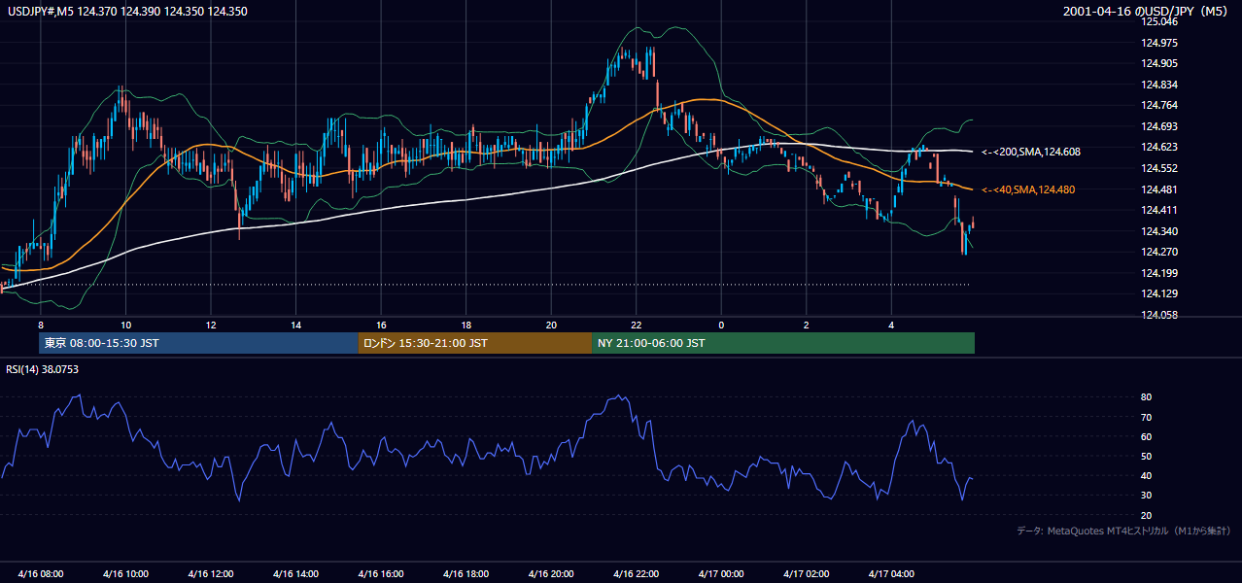
Task: Click the 4/16 16:00 date label
Action: (x=381, y=573)
